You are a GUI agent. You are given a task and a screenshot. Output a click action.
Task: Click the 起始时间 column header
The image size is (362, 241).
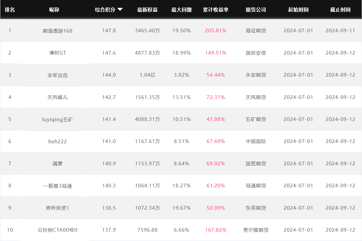(298, 10)
